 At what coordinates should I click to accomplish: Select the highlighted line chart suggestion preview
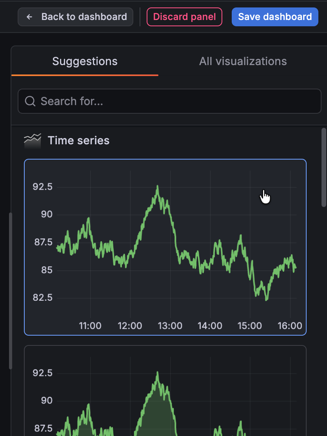tap(165, 247)
